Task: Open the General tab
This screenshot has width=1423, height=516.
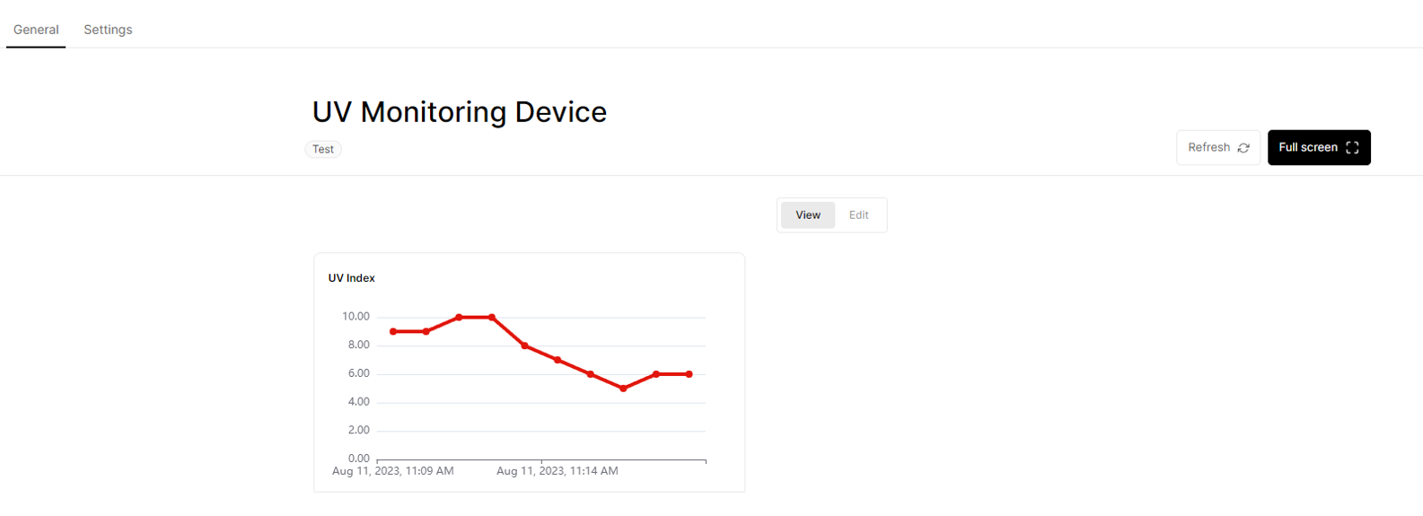Action: click(36, 30)
